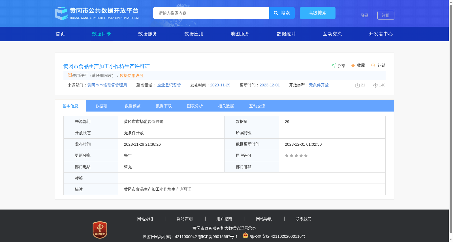Screen dimensions: 453x242
Task: Click publish date 2023-11-29
Action: pyautogui.click(x=220, y=85)
